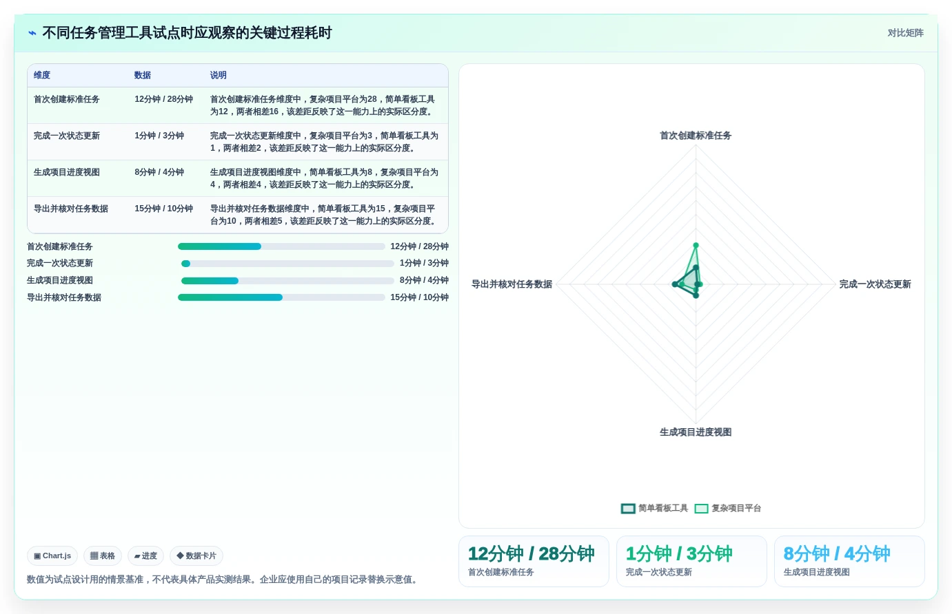Toggle 复杂项目平台 legend entry
This screenshot has width=952, height=614.
pos(728,508)
